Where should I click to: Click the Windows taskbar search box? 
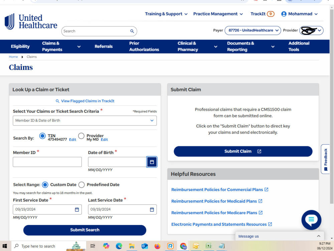point(49,246)
